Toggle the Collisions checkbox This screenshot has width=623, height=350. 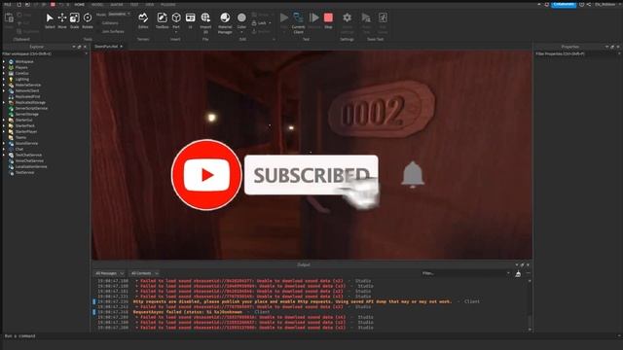click(x=98, y=23)
